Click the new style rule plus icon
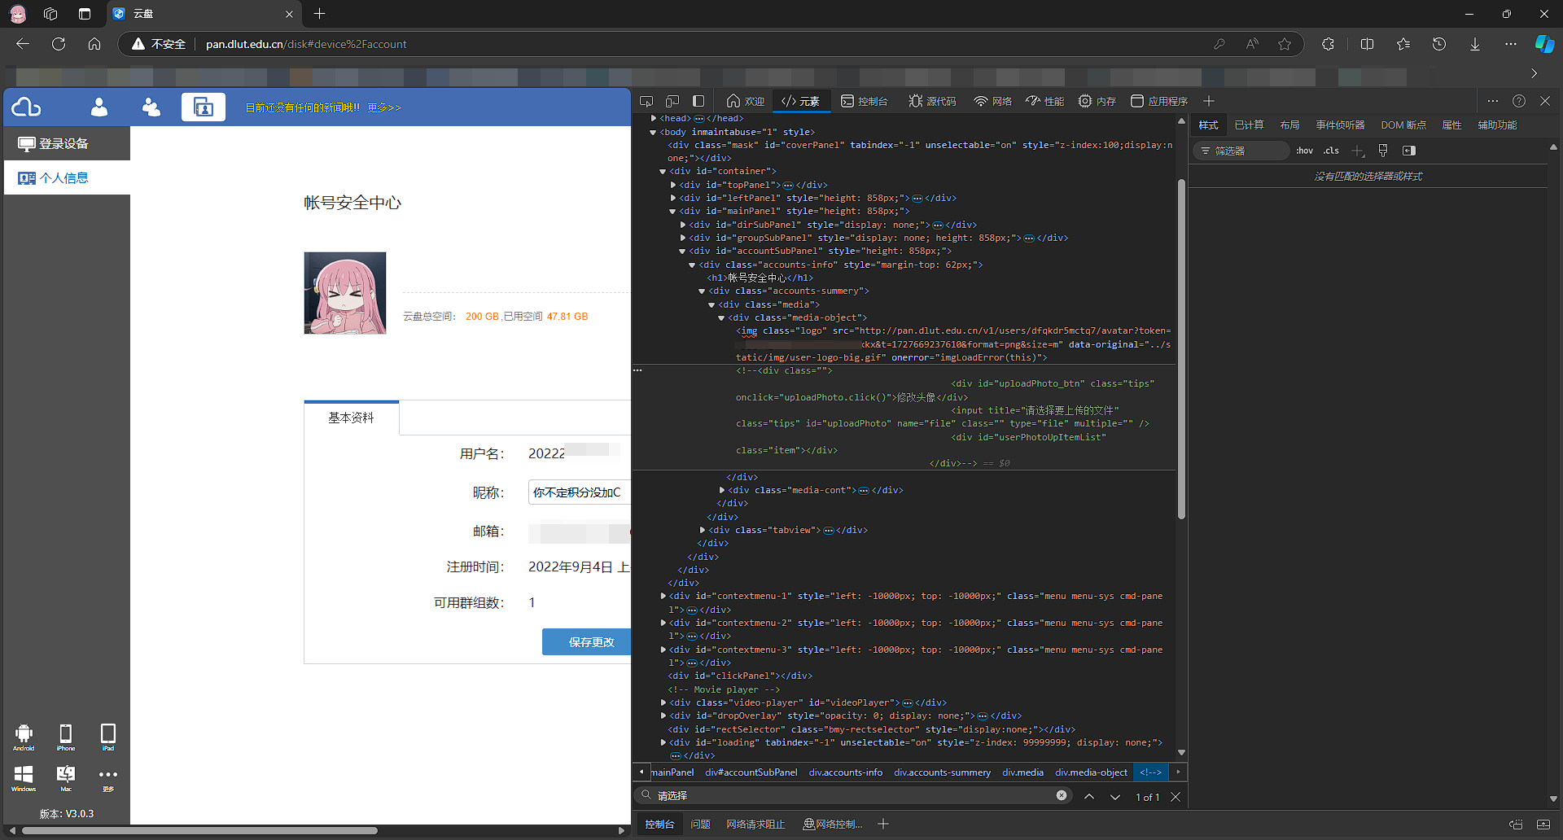The width and height of the screenshot is (1563, 840). point(1357,151)
